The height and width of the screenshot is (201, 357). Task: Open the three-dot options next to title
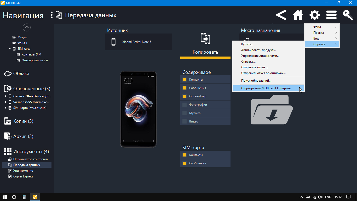(52, 15)
